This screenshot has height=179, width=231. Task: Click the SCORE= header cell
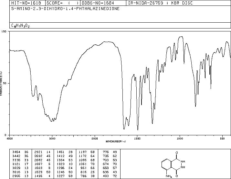click(63, 3)
